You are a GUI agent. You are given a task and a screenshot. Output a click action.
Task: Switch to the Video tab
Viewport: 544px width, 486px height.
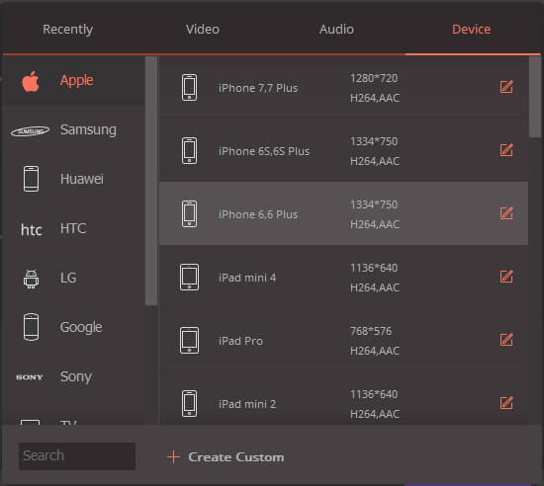tap(202, 30)
